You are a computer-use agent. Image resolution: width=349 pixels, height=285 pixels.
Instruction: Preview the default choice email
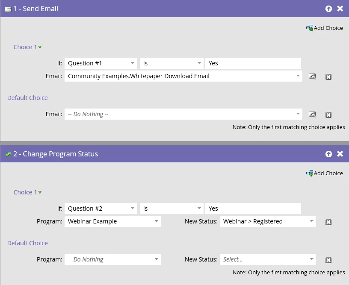pos(312,115)
